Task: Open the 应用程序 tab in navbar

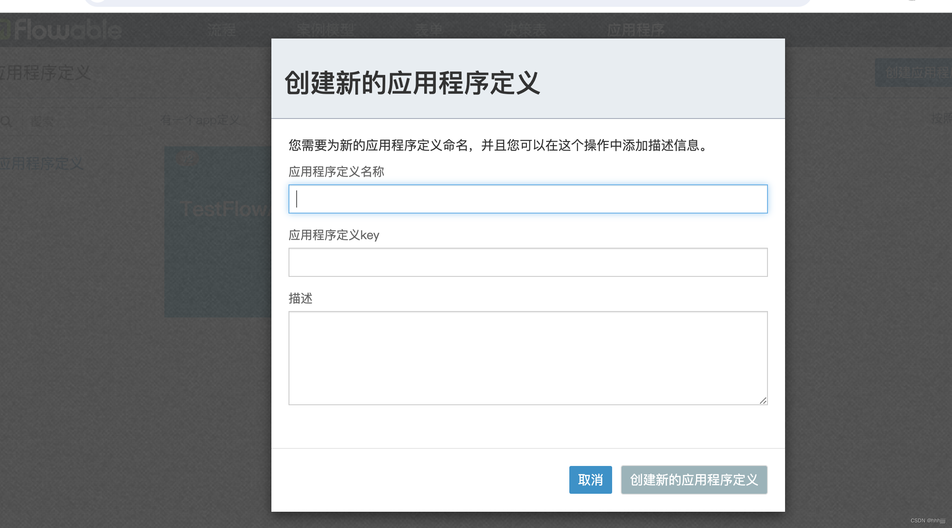Action: pos(636,30)
